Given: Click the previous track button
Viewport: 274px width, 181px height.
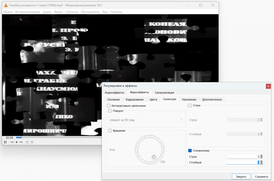Looking at the screenshot, I should pyautogui.click(x=12, y=142).
